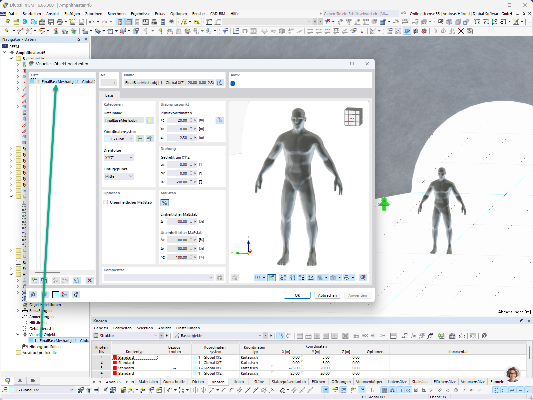The width and height of the screenshot is (533, 400).
Task: Click the undo arrow in main toolbar
Action: click(92, 22)
